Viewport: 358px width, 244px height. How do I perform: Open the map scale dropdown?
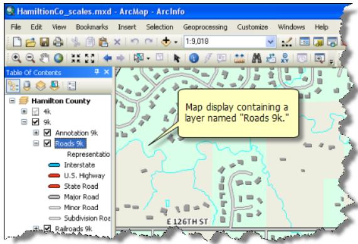tap(271, 42)
